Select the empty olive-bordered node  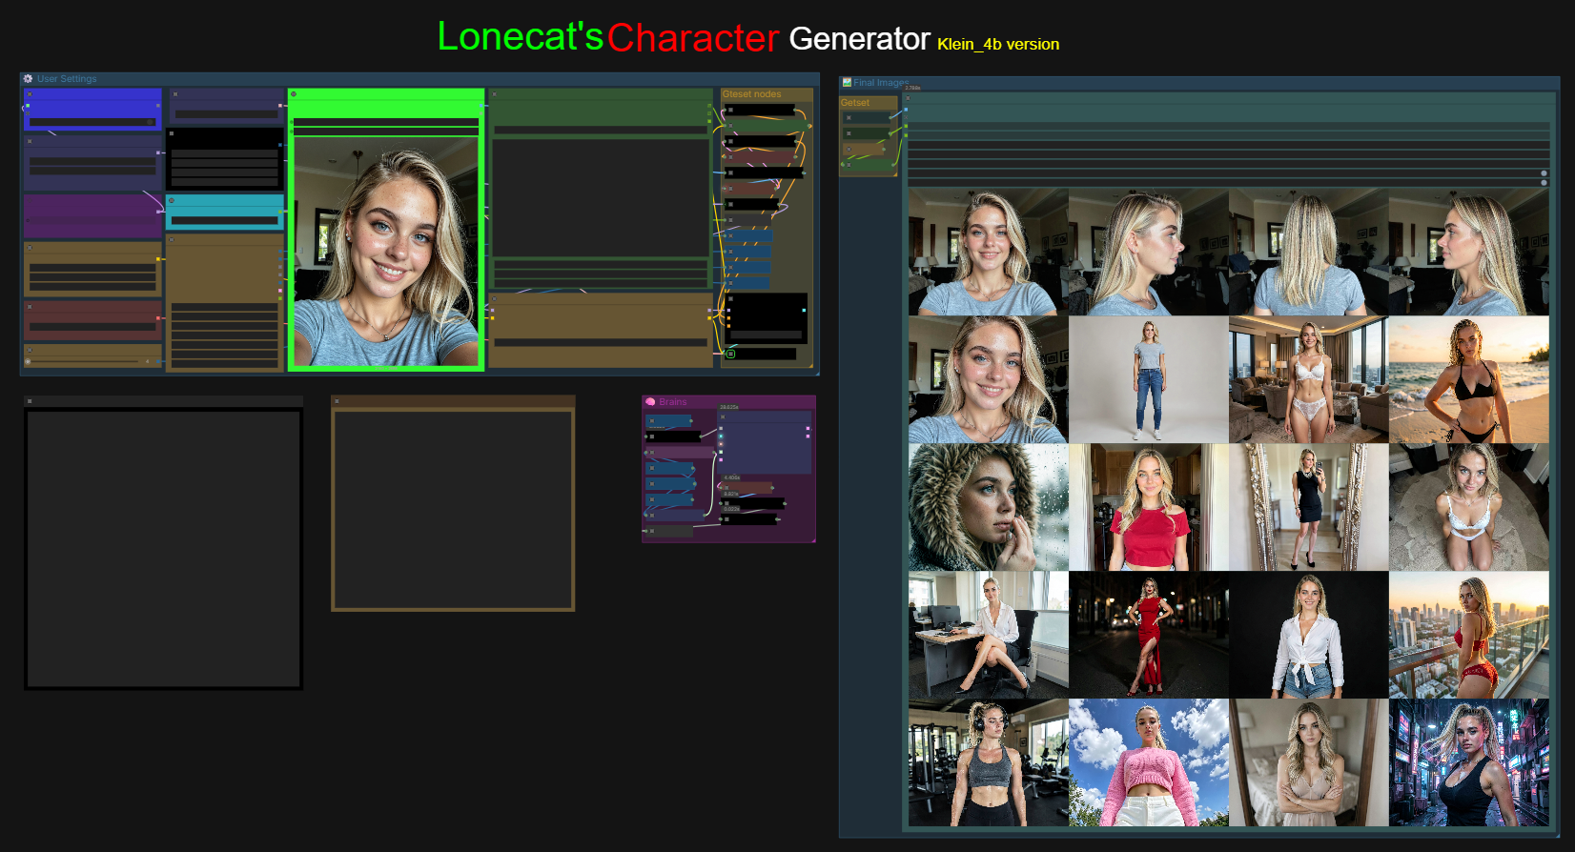pos(453,503)
